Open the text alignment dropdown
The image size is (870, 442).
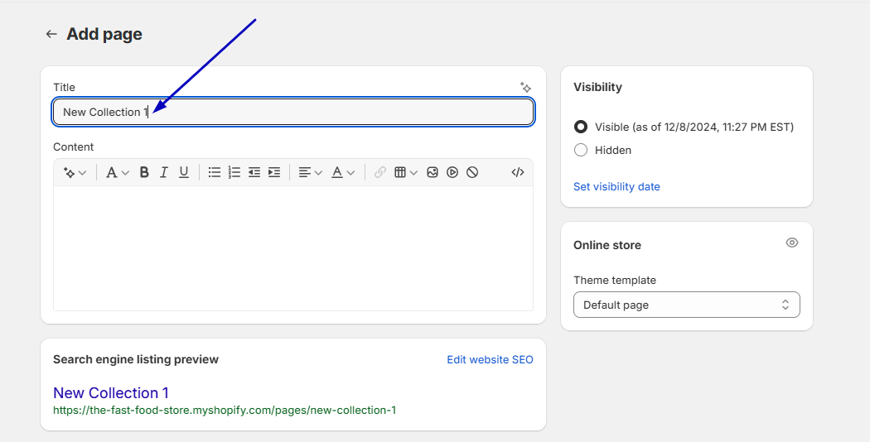tap(310, 172)
